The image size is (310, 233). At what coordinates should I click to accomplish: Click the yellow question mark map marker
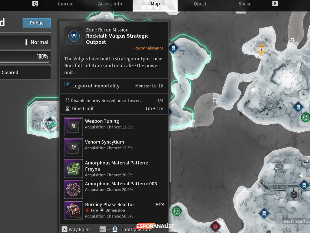click(261, 49)
